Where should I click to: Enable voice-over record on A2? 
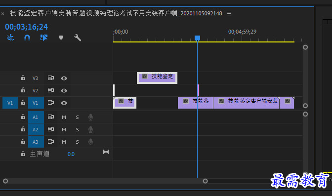tap(90, 129)
